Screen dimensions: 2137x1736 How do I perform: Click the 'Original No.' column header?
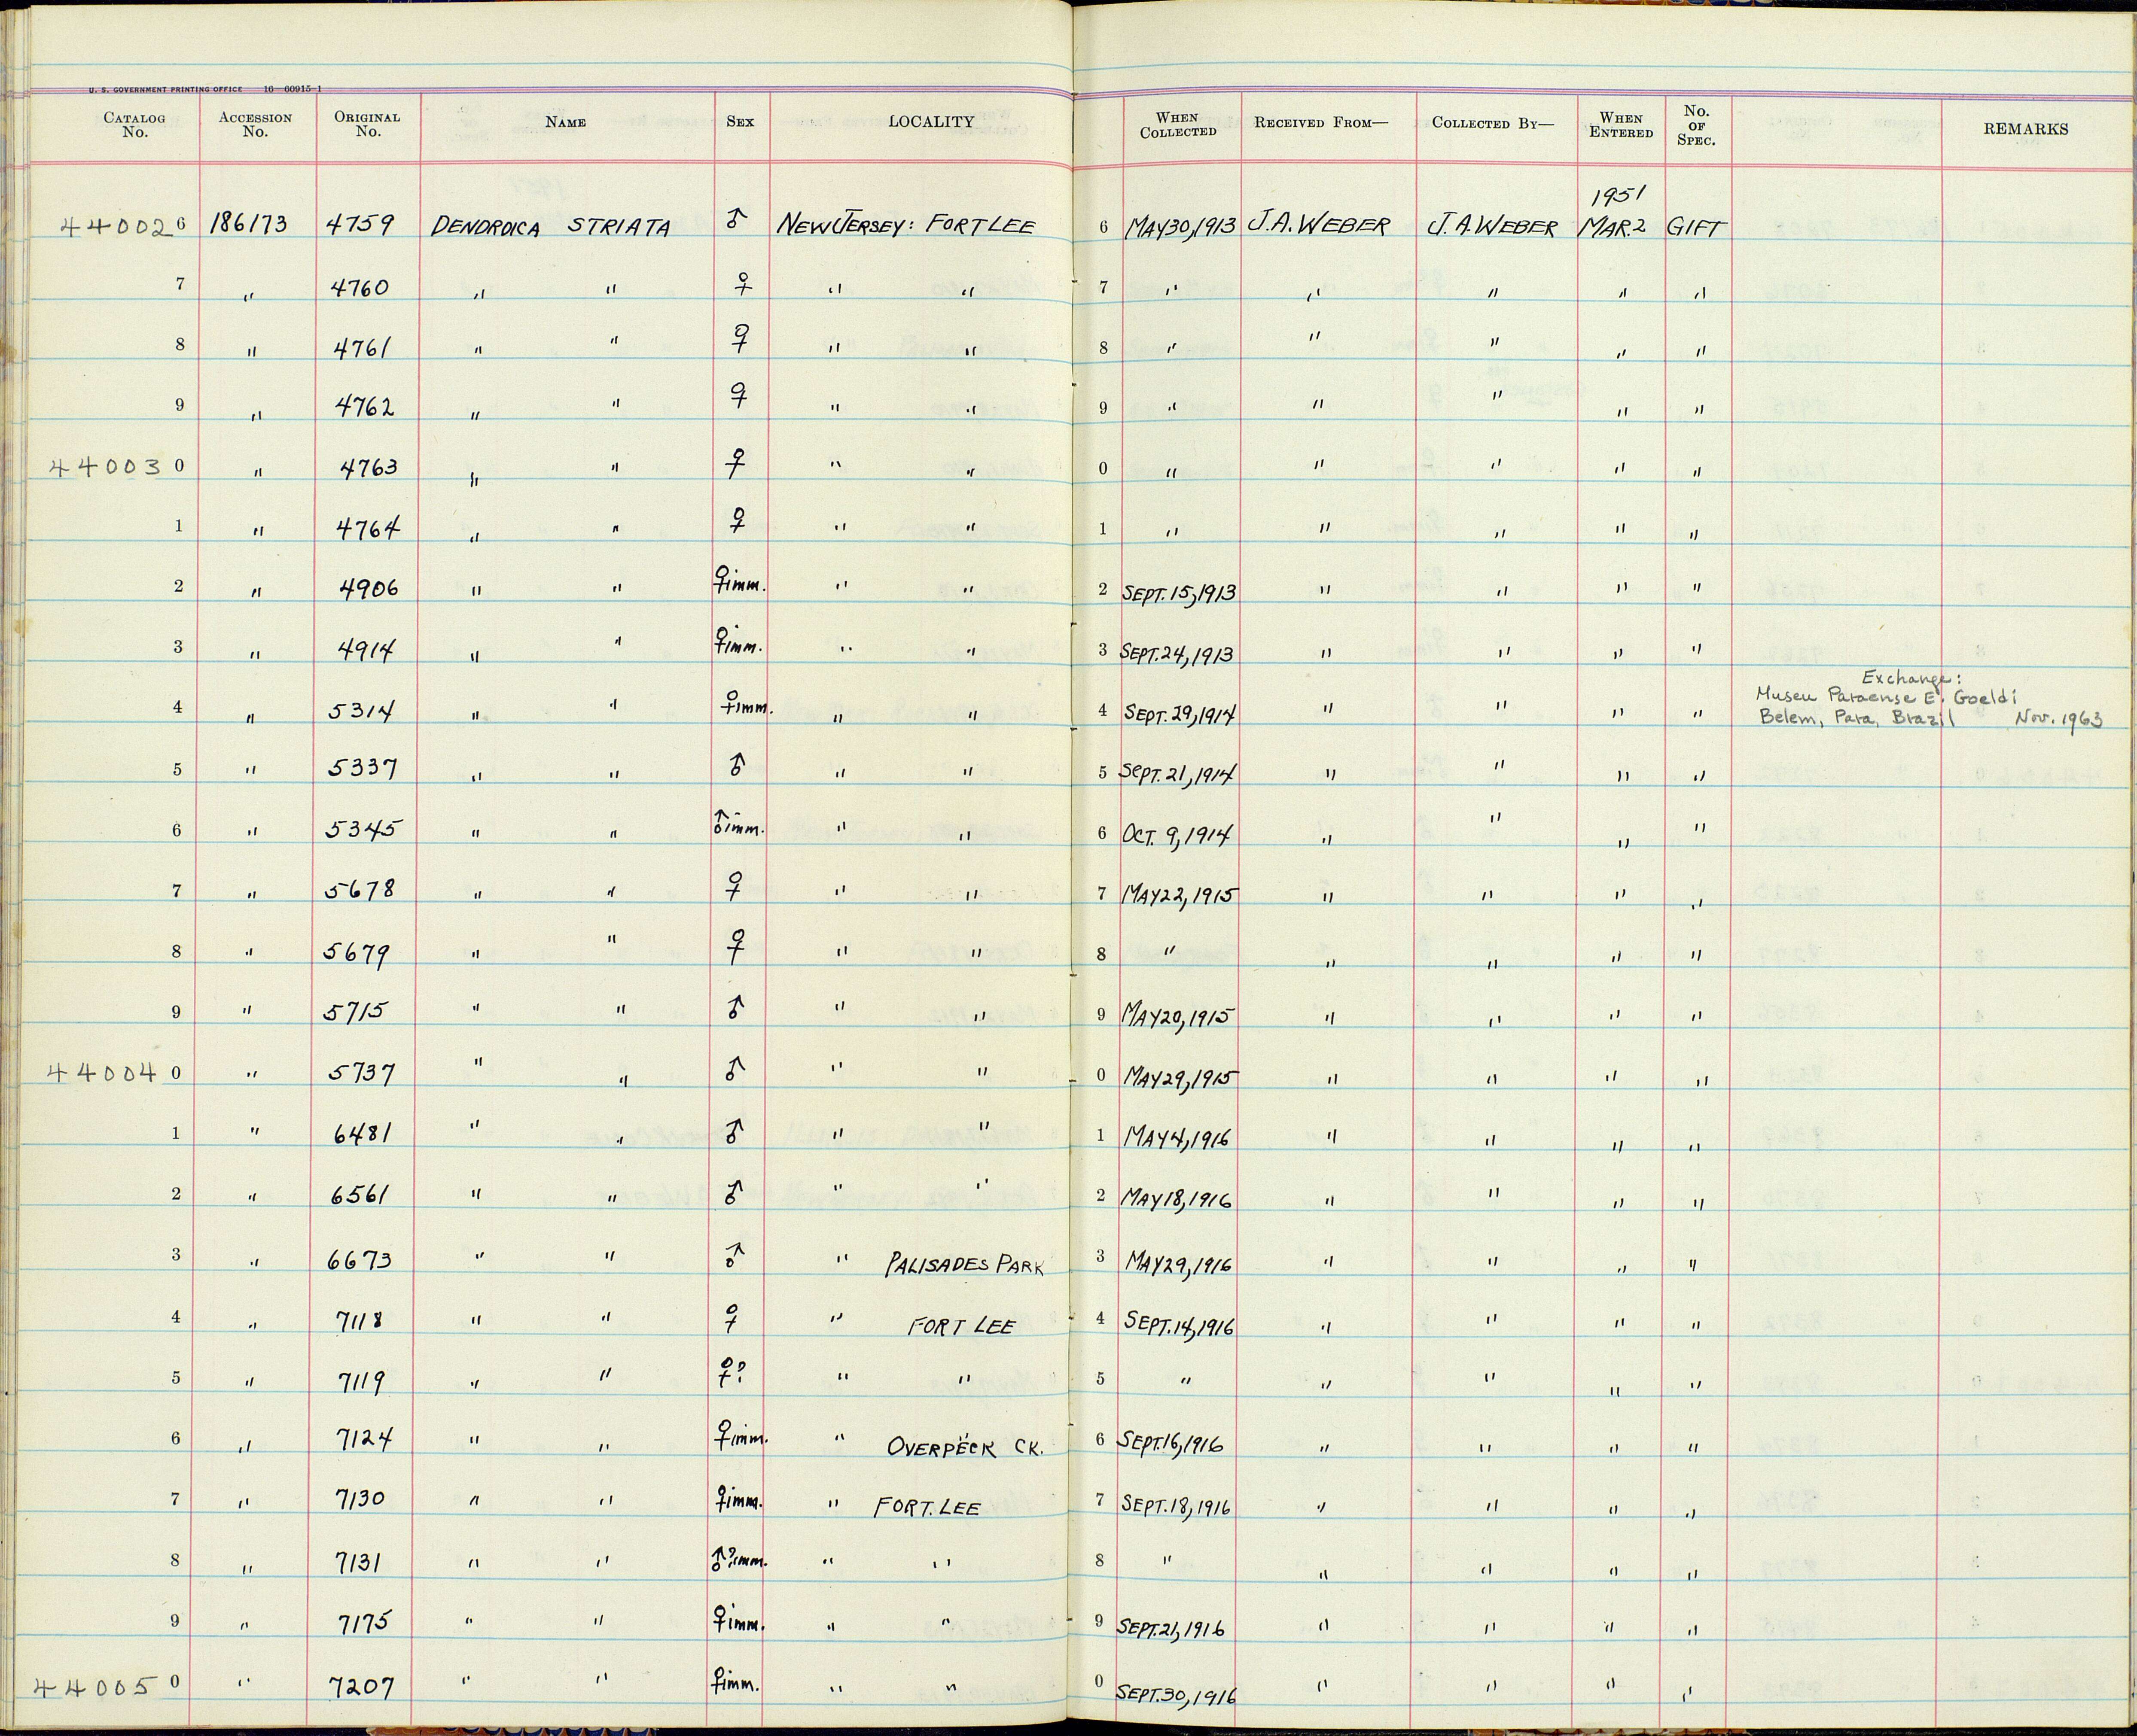pos(367,124)
